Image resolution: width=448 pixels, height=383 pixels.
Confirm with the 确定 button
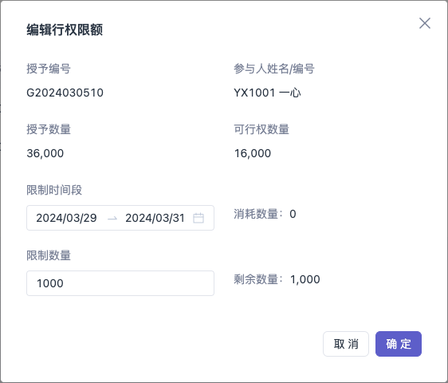tap(399, 344)
